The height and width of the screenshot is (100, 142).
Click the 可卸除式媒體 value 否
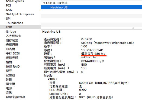[80, 86]
